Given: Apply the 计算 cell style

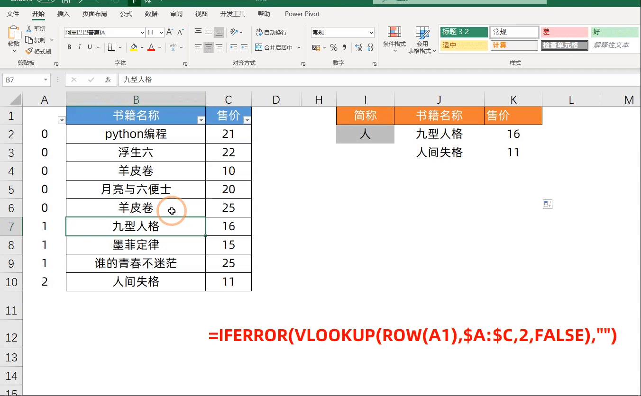Looking at the screenshot, I should [x=514, y=45].
